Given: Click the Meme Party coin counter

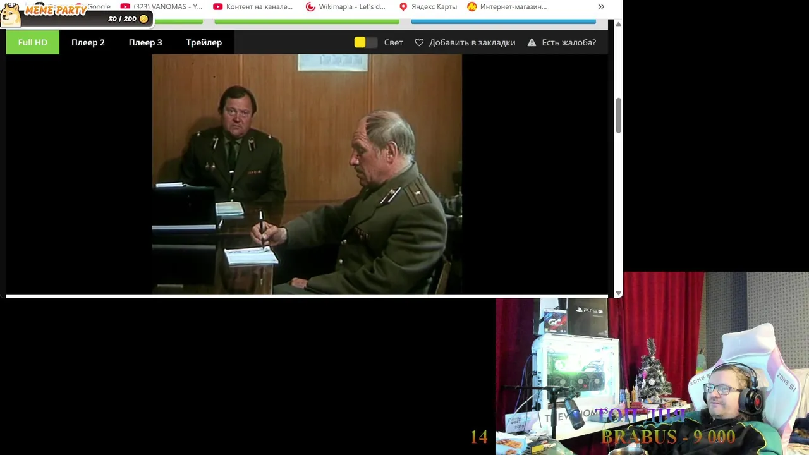Looking at the screenshot, I should (128, 19).
